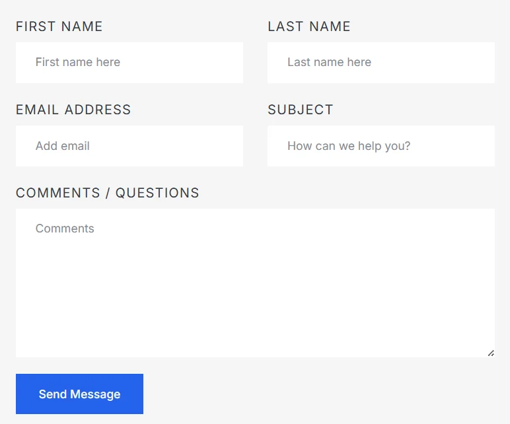Click the COMMENTS / QUESTIONS label
The width and height of the screenshot is (510, 424).
(107, 193)
